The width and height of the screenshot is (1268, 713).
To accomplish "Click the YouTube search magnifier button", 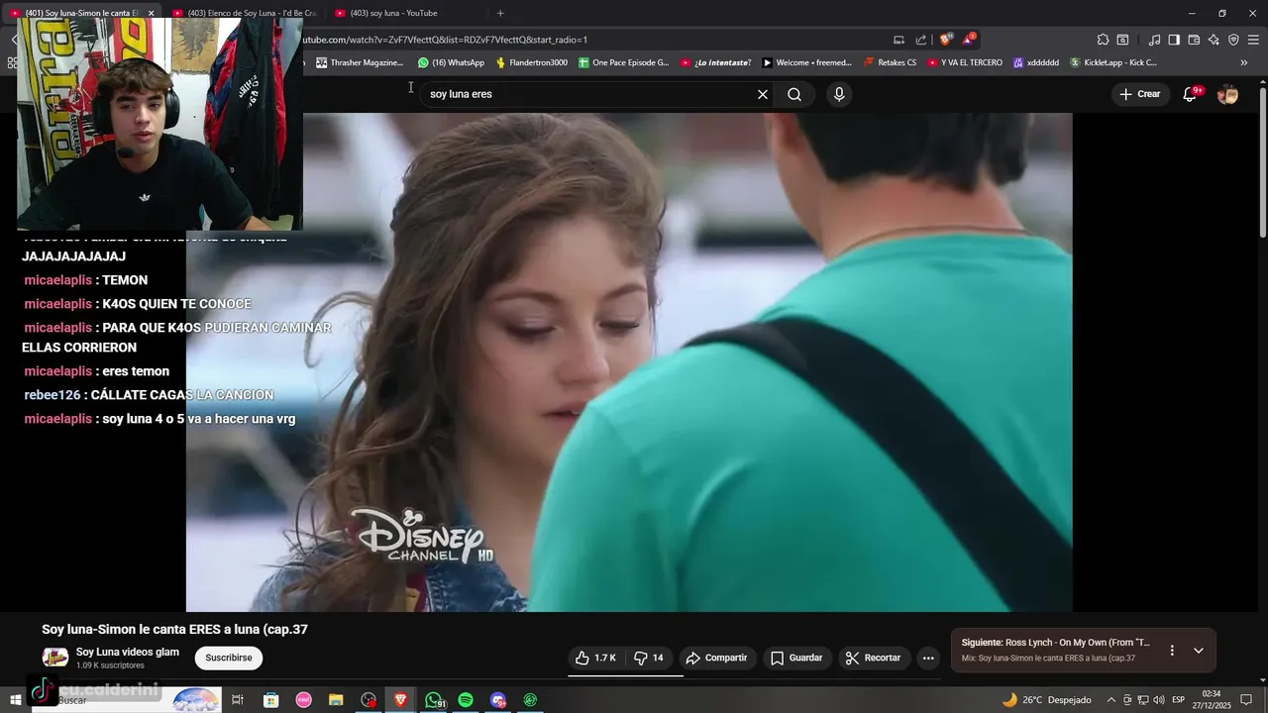I will tap(794, 94).
